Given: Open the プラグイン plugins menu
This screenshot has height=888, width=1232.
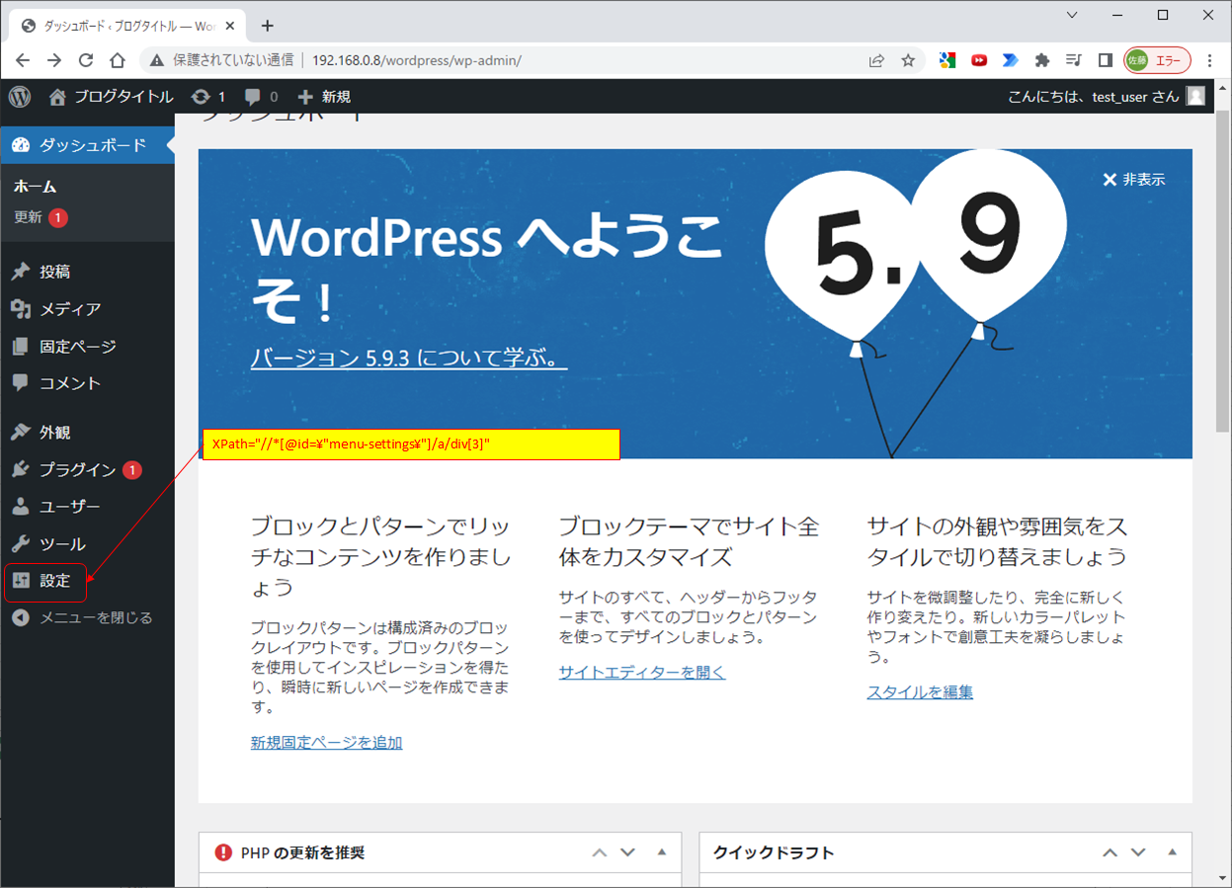Looking at the screenshot, I should pos(87,470).
